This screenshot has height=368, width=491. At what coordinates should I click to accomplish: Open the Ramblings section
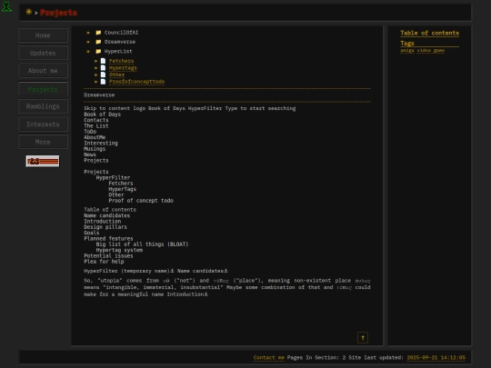(x=43, y=106)
